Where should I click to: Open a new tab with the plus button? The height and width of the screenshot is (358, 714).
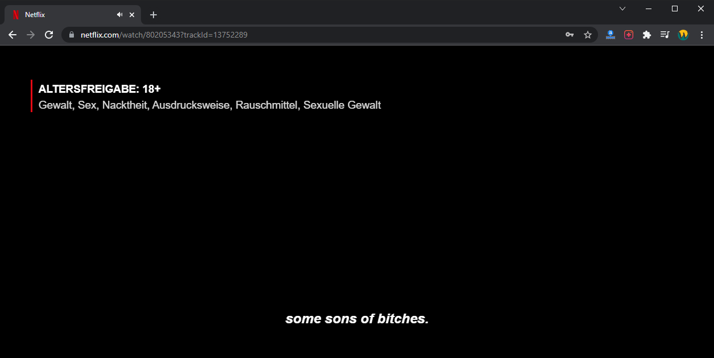(x=153, y=15)
